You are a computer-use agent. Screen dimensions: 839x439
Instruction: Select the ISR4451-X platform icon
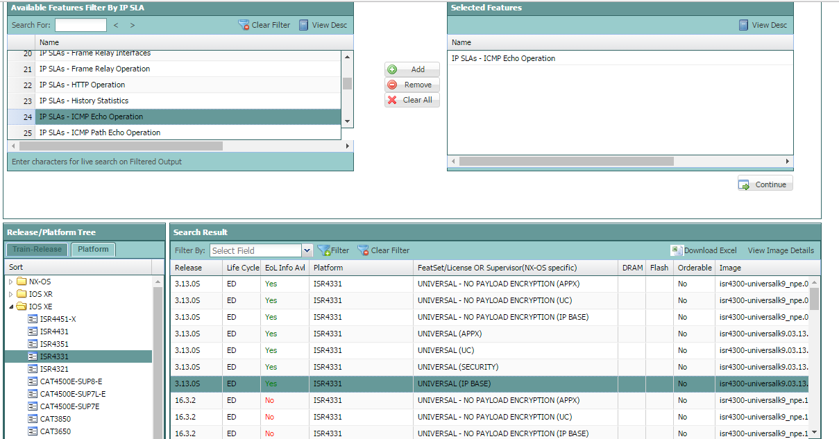coord(33,319)
